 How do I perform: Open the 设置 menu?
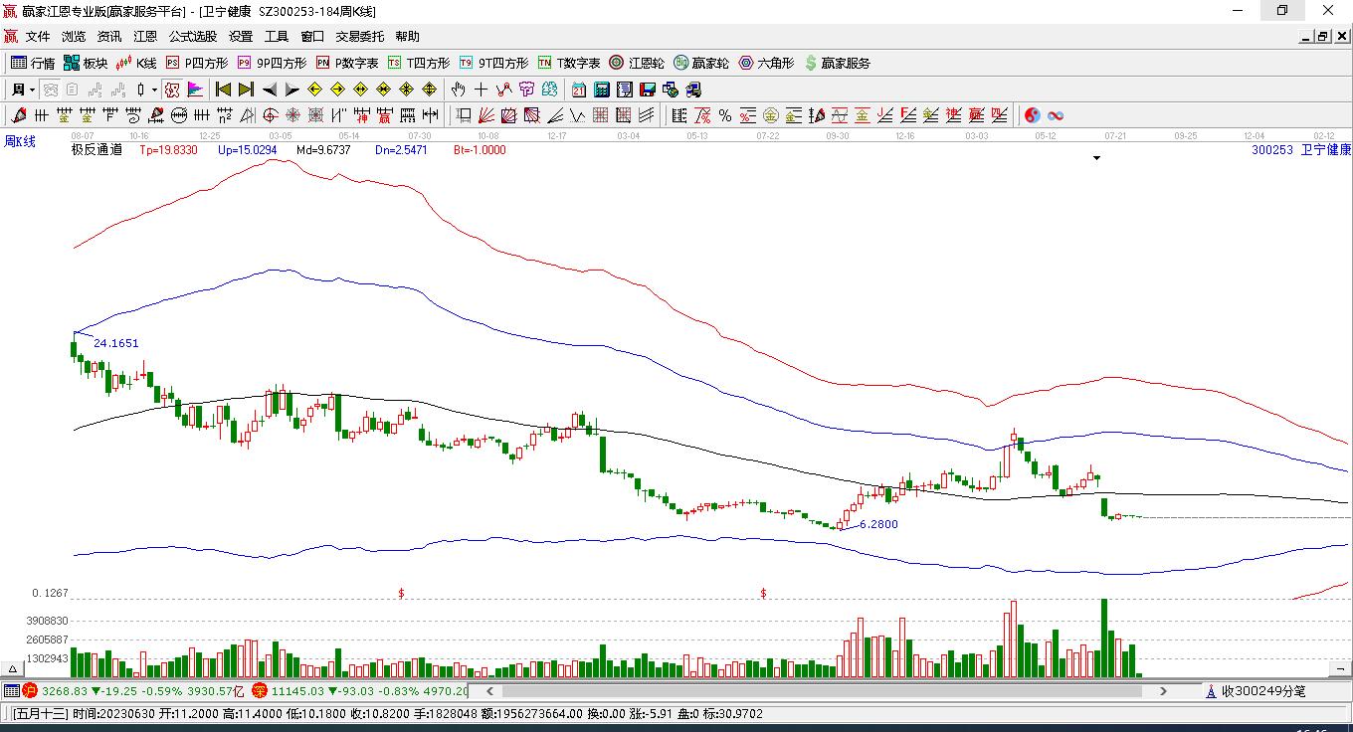(241, 37)
